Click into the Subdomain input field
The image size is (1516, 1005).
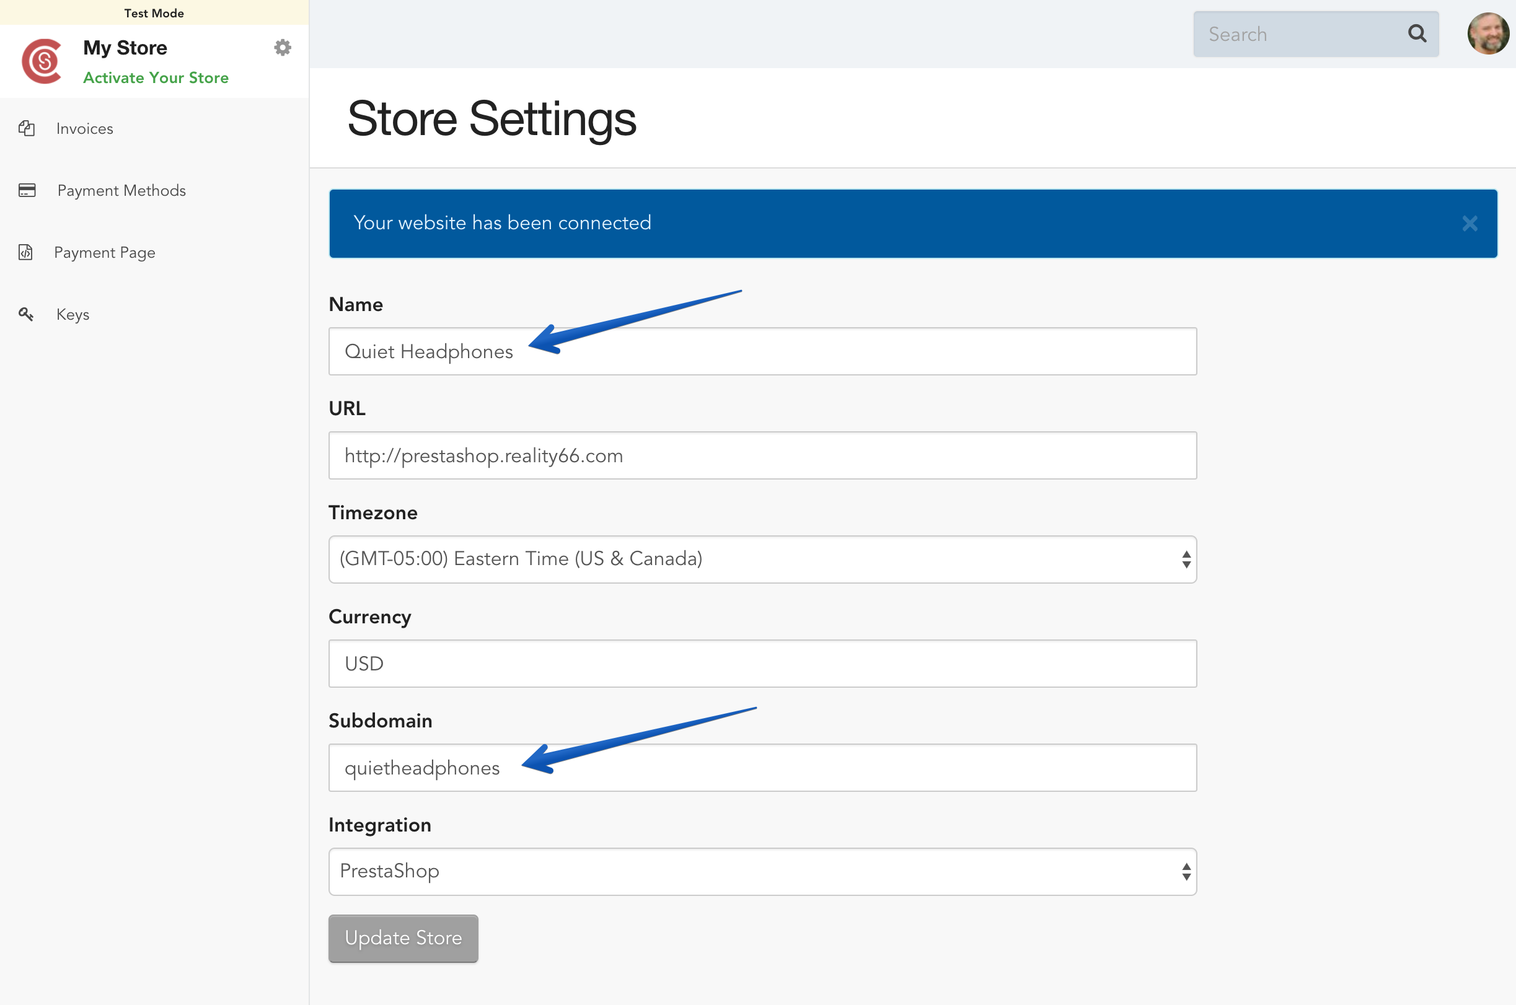click(762, 767)
